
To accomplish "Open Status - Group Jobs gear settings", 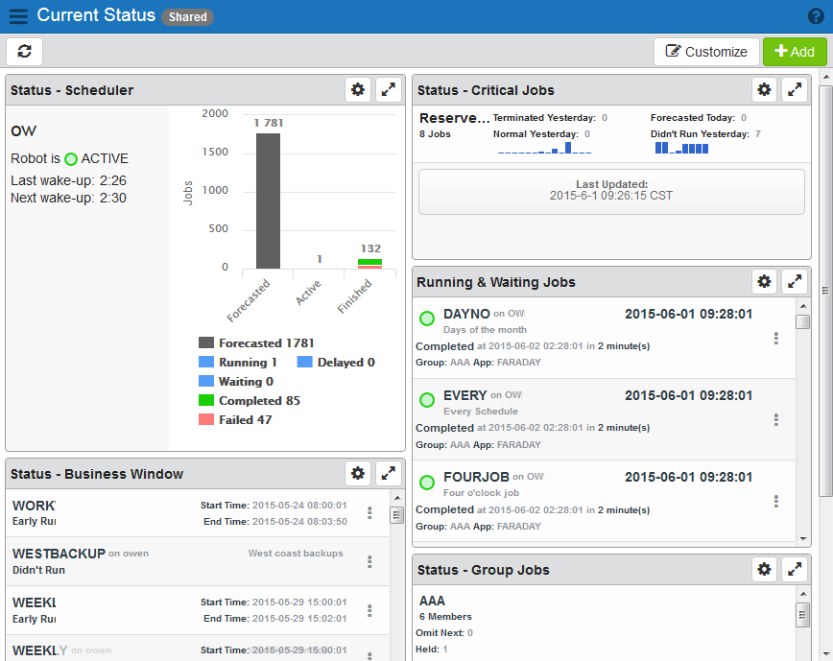I will 765,570.
